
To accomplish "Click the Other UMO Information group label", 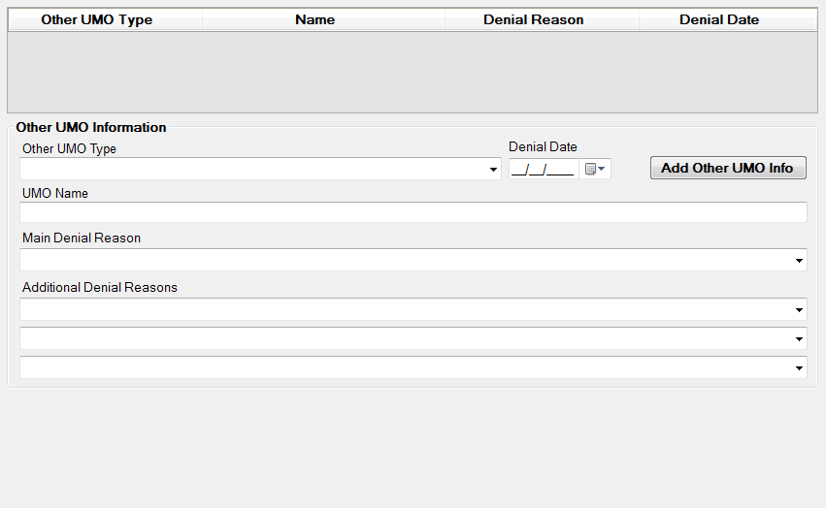I will tap(91, 127).
